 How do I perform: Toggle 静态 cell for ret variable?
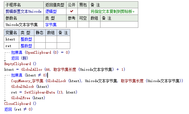40,46
